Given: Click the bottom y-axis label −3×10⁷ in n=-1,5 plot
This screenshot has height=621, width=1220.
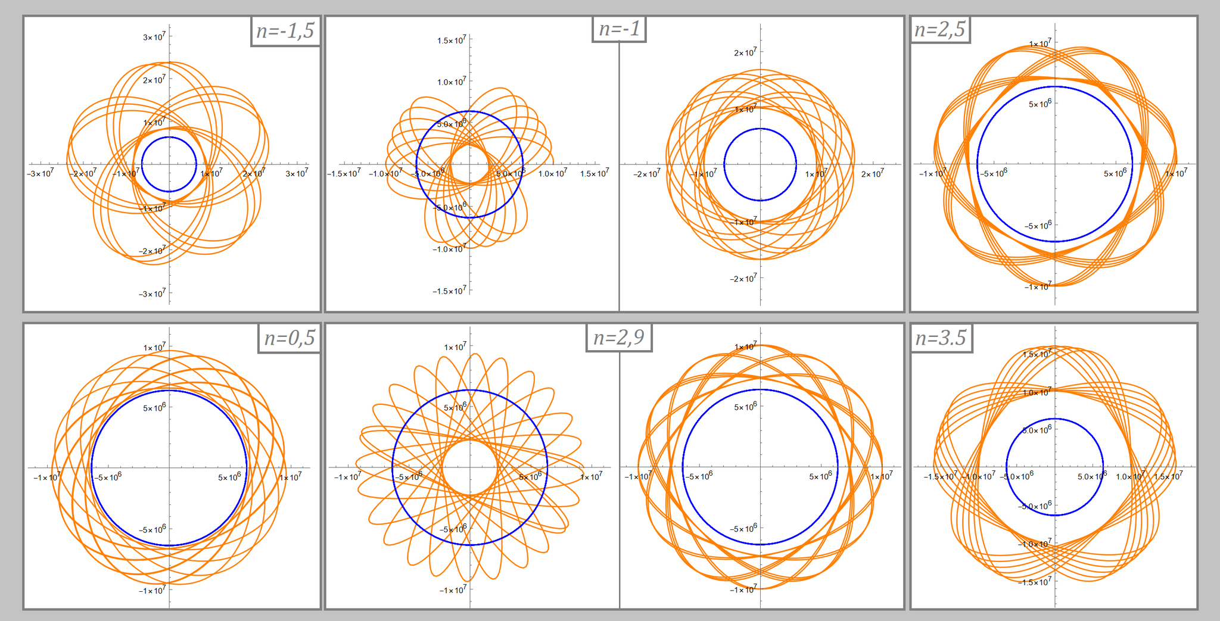Looking at the screenshot, I should [152, 294].
